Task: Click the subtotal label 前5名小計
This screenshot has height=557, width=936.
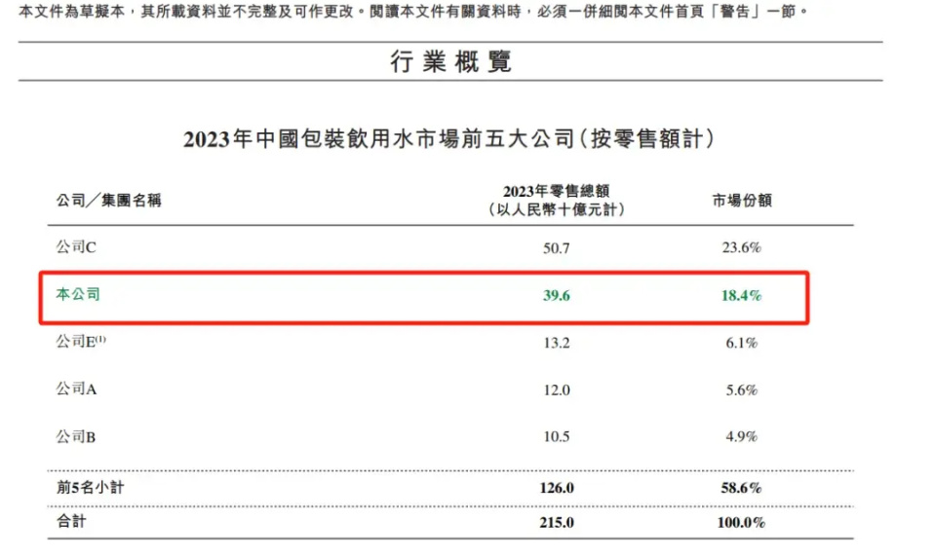Action: coord(90,488)
